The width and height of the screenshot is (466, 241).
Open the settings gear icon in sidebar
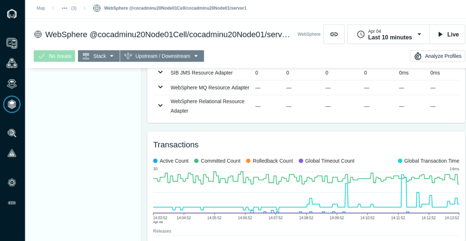12,182
